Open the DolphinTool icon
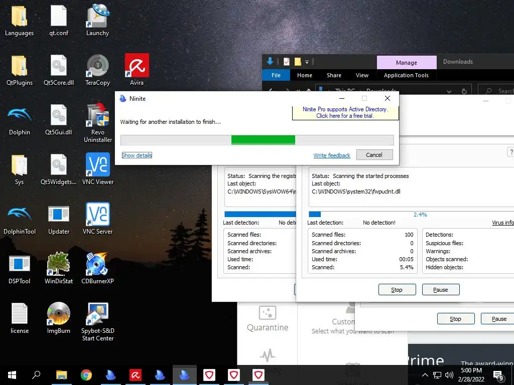Screen dimensions: 514x385 point(20,220)
